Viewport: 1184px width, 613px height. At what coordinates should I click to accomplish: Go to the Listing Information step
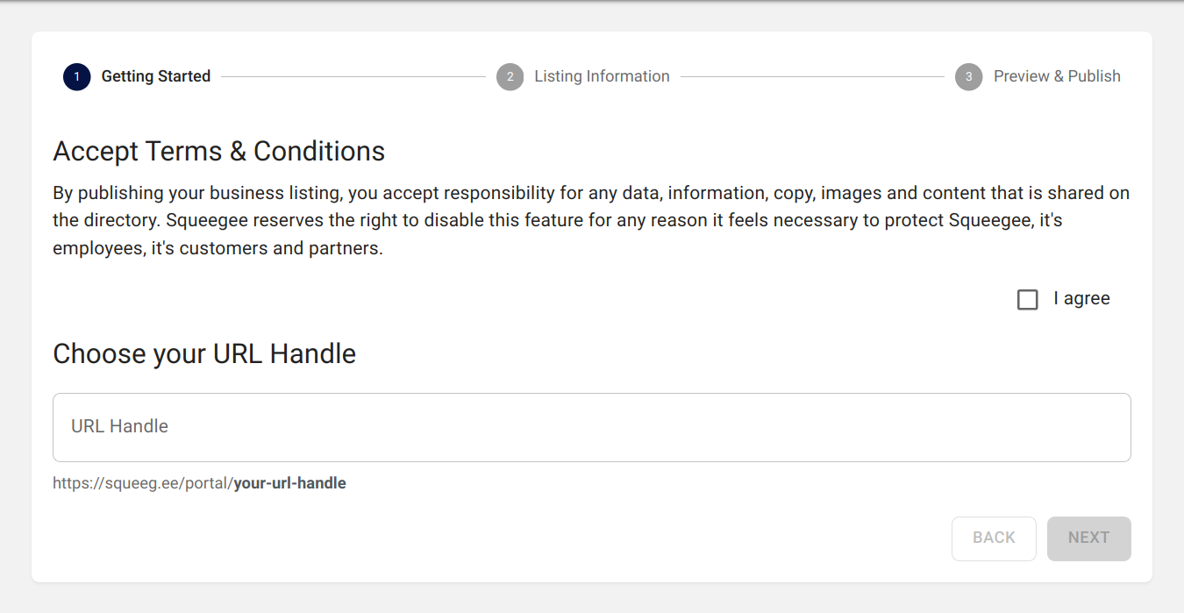(x=602, y=76)
